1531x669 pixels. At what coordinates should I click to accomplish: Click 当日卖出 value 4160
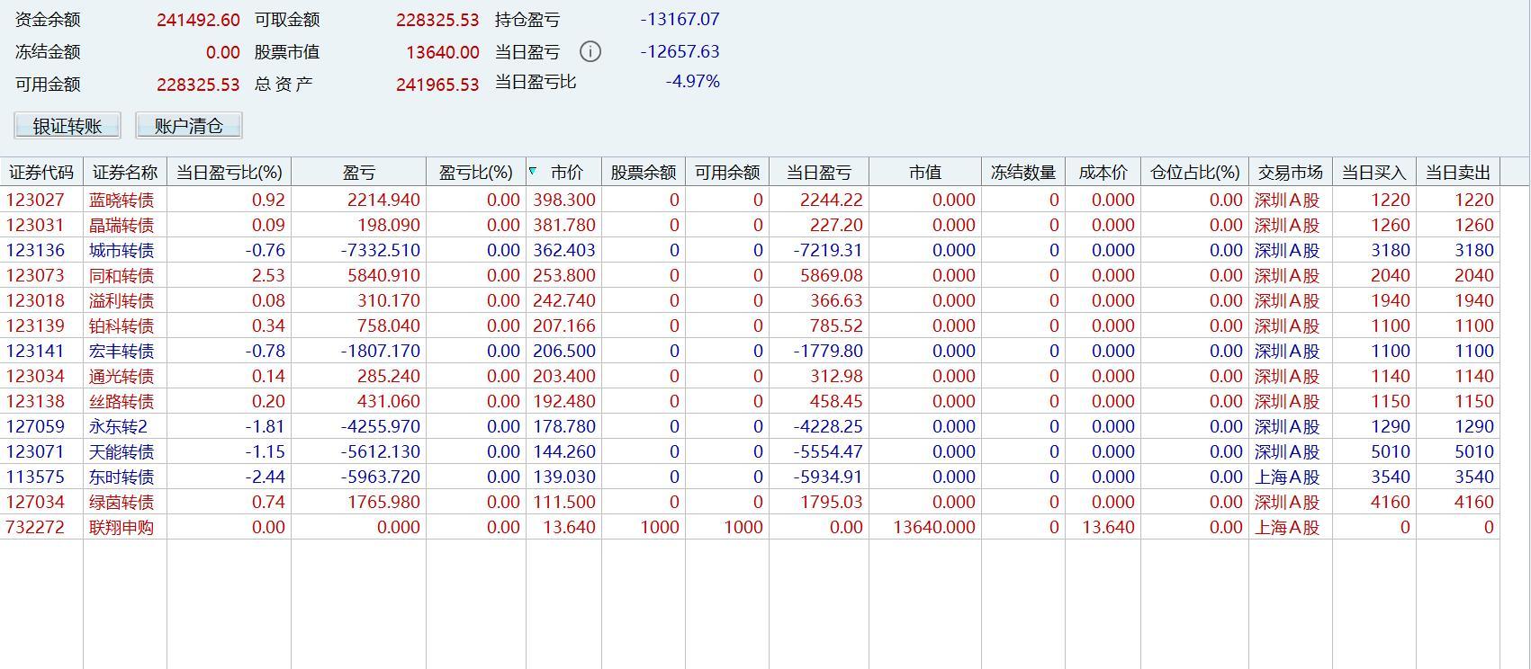click(1474, 502)
